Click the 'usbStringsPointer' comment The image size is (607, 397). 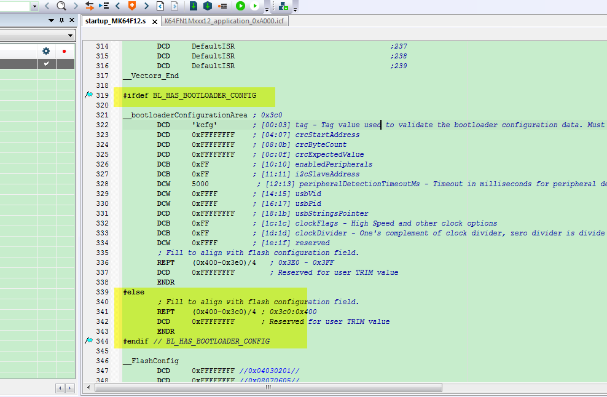[x=332, y=213]
